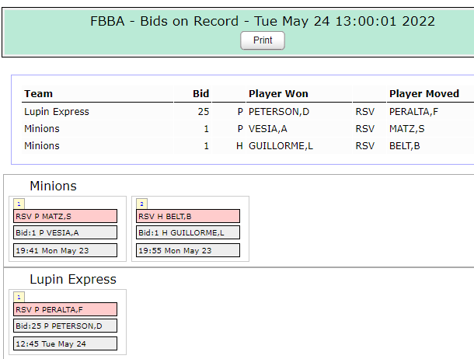474x359 pixels.
Task: Click Minions bid badge number 2
Action: pos(142,203)
